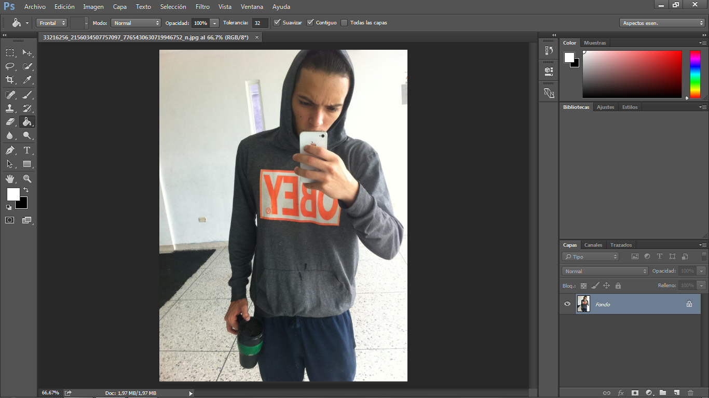
Task: Pick a color in the red color field
Action: click(x=632, y=74)
